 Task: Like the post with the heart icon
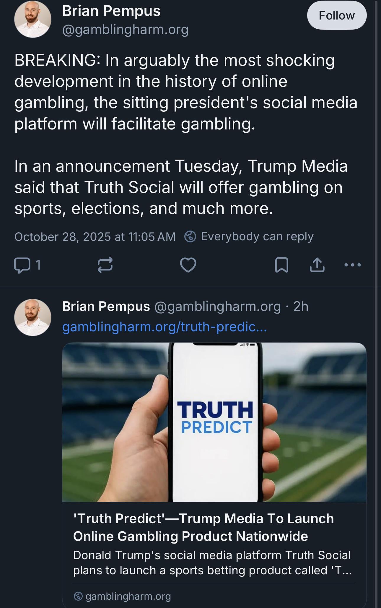point(188,265)
